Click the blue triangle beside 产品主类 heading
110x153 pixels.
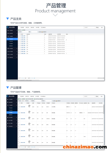pyautogui.click(x=7, y=19)
